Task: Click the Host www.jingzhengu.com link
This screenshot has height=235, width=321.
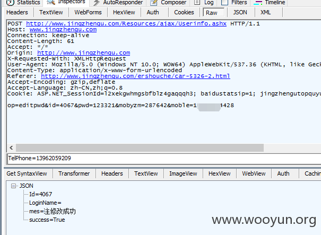Action: 63,30
